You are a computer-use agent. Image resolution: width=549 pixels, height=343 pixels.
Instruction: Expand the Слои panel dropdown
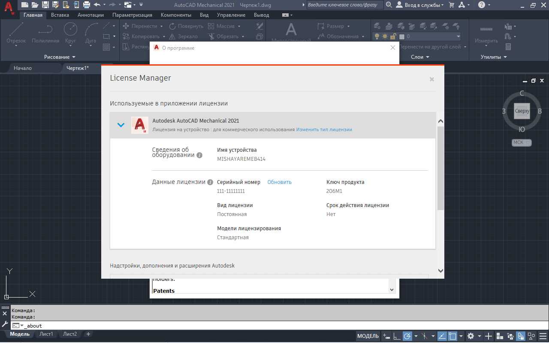point(420,57)
